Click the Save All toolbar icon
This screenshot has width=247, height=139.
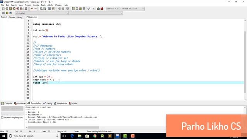[x=14, y=8]
